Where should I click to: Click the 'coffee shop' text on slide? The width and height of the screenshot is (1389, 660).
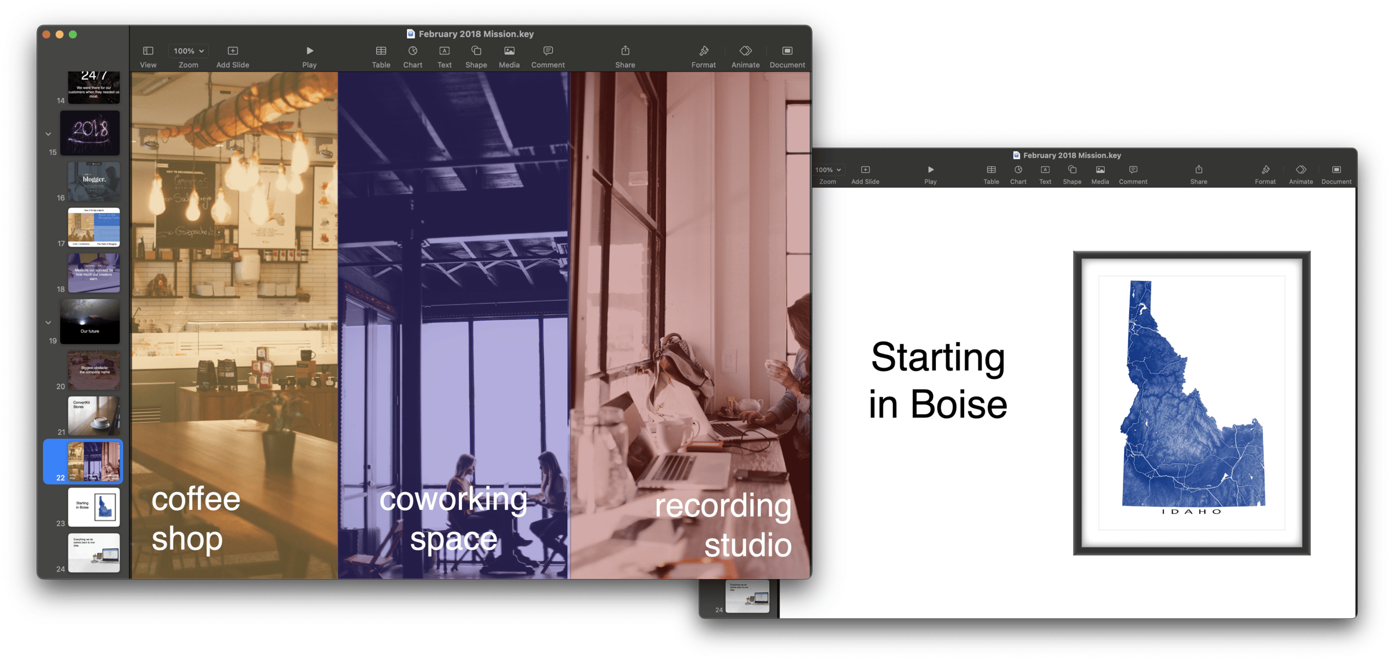(196, 519)
